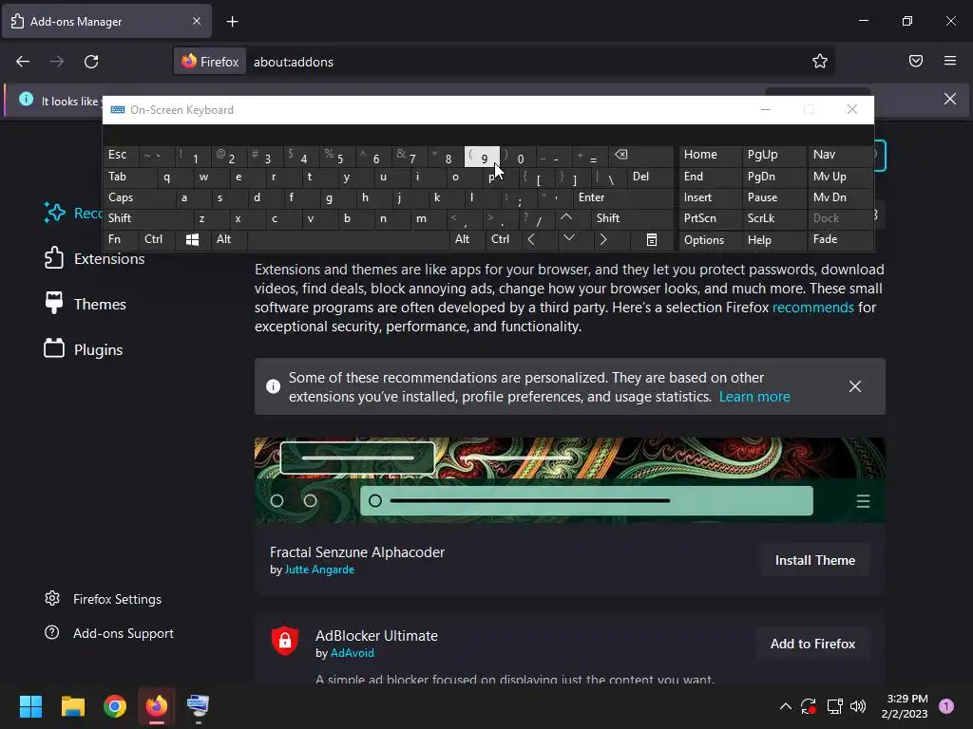Open the Firefox hamburger application menu
The width and height of the screenshot is (973, 729).
point(950,61)
